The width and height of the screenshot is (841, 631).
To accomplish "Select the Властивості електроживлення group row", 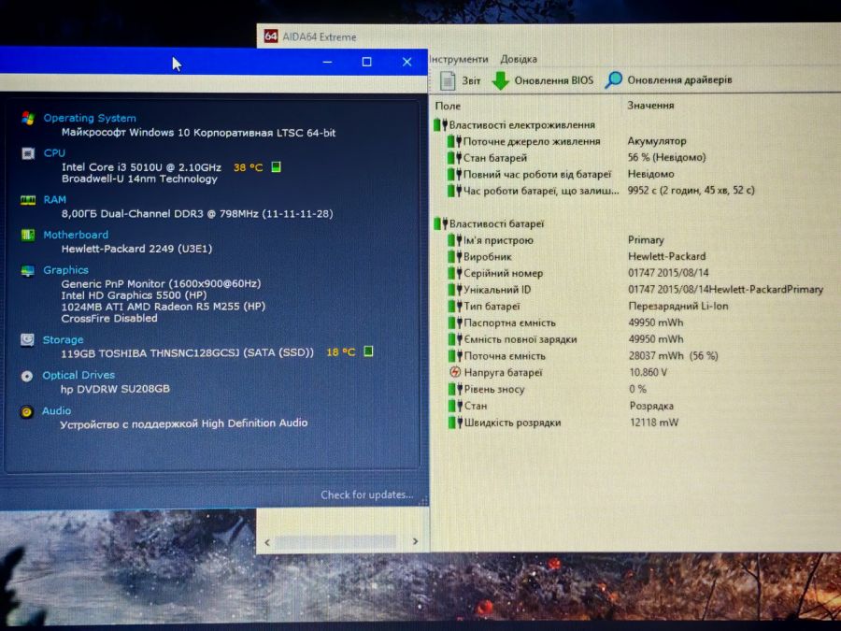I will (515, 124).
